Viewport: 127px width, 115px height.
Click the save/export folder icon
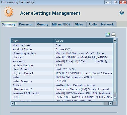[108, 35]
